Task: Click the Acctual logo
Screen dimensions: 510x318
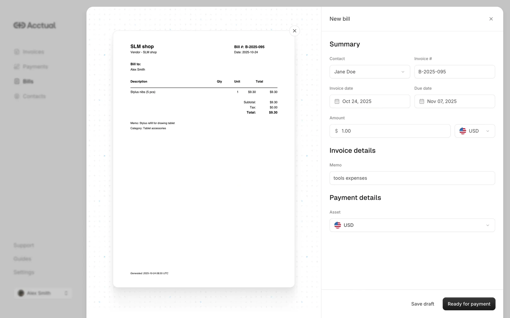Action: 35,25
